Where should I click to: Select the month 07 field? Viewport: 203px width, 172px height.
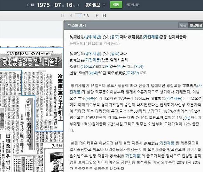tap(58, 5)
